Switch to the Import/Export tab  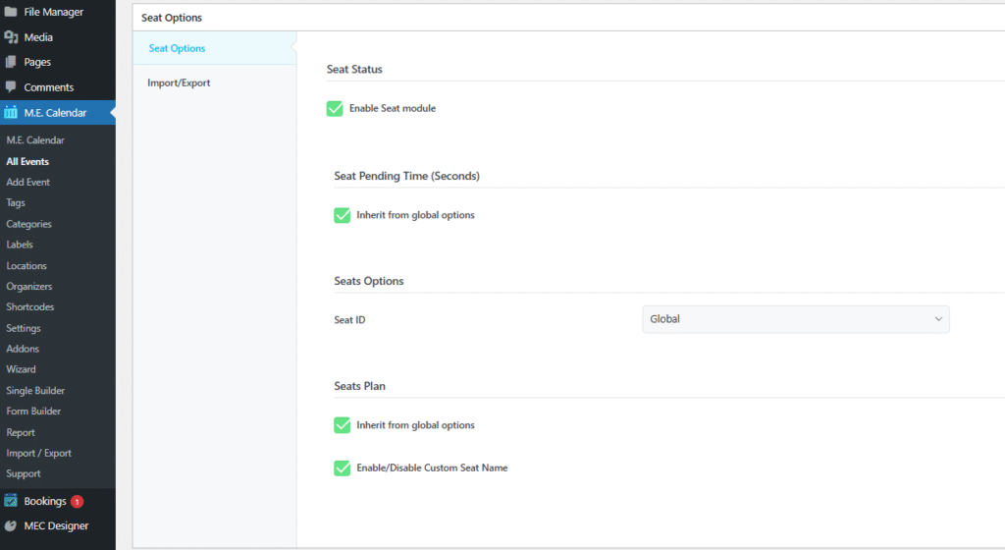tap(179, 83)
